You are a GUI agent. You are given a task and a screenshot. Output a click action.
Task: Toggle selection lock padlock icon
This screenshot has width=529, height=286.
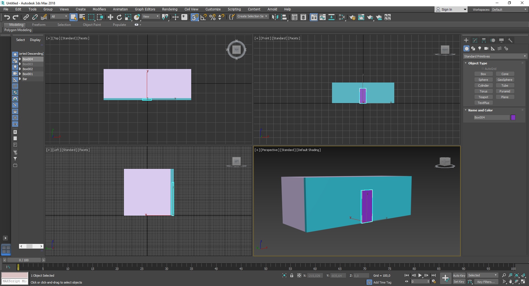(292, 276)
